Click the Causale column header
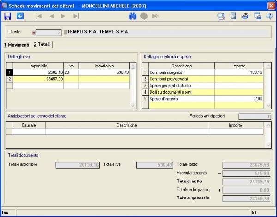The image size is (277, 217). 29,125
